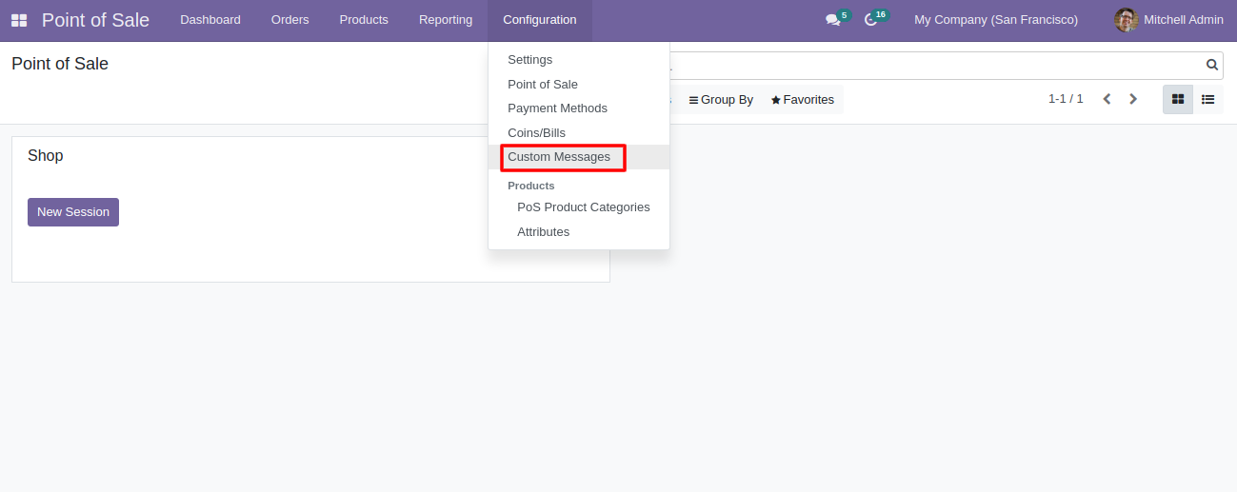Expand the Group By dropdown
Viewport: 1237px width, 492px height.
coord(721,100)
